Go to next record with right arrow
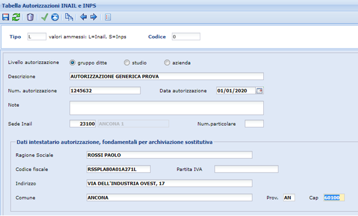 (94, 17)
